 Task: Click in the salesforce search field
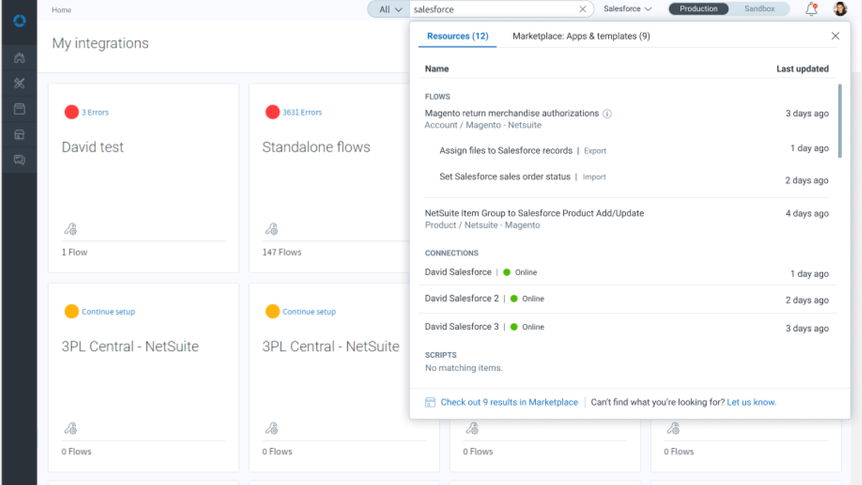pyautogui.click(x=493, y=9)
